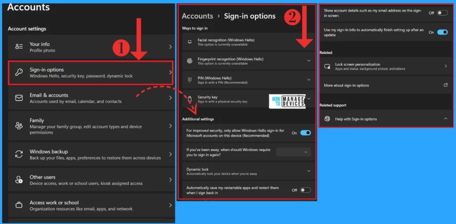The width and height of the screenshot is (456, 224).
Task: Click chevron on Access work or school row
Action: pos(171,205)
